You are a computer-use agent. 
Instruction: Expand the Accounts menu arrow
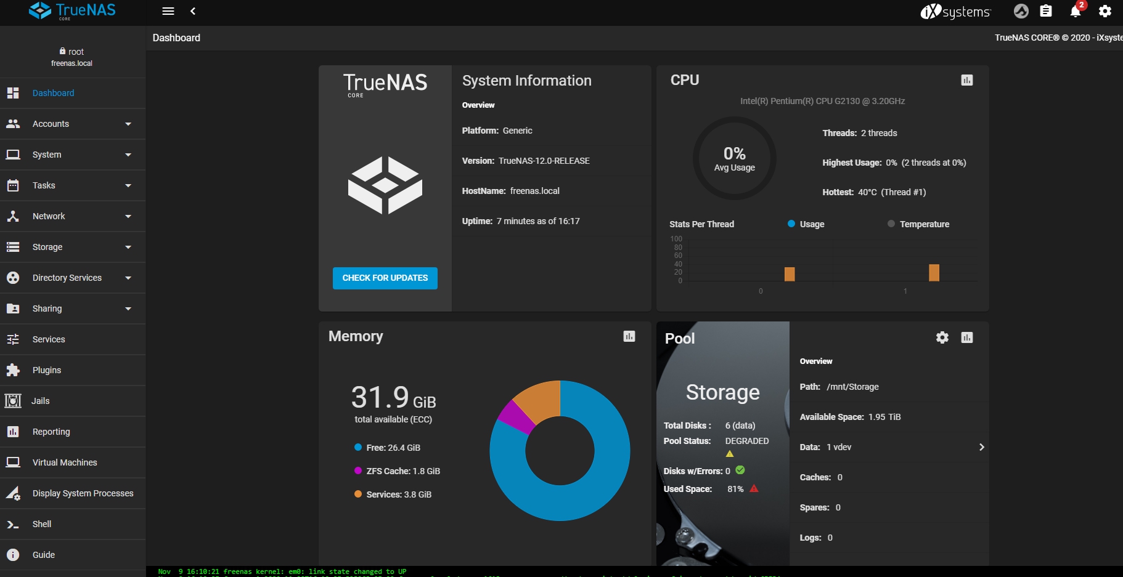coord(128,124)
